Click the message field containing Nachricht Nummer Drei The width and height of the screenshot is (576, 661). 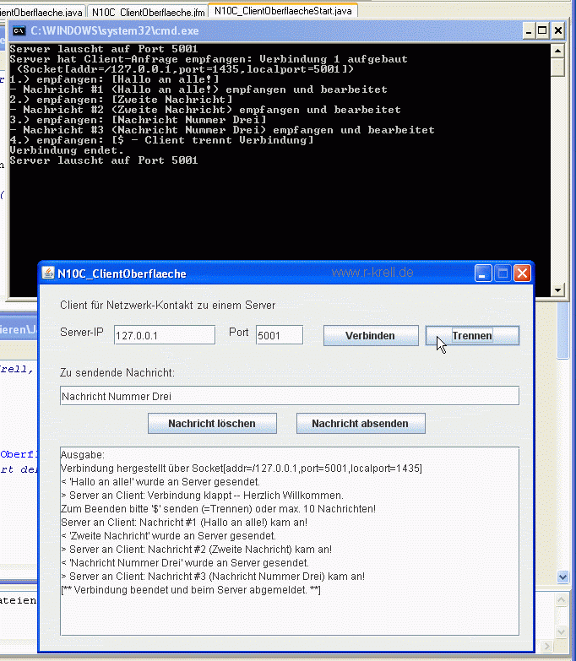tap(289, 395)
